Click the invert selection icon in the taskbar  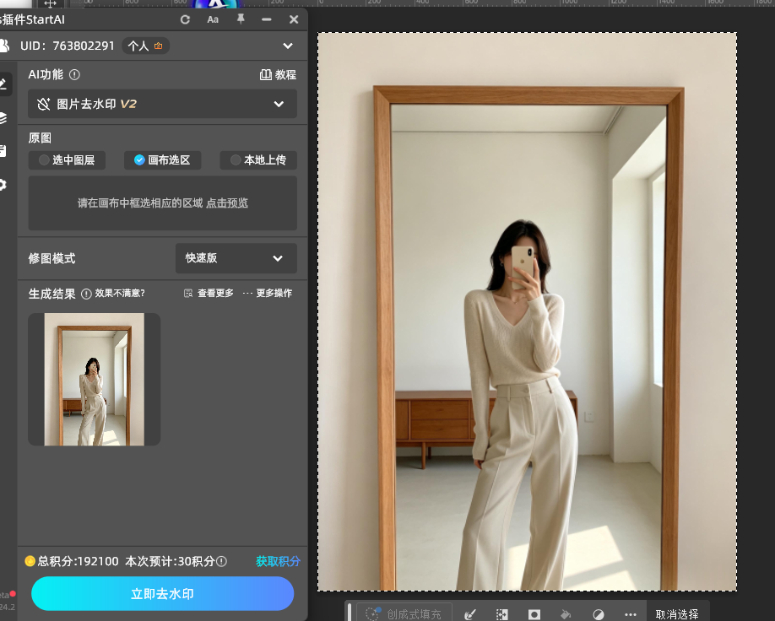point(501,614)
